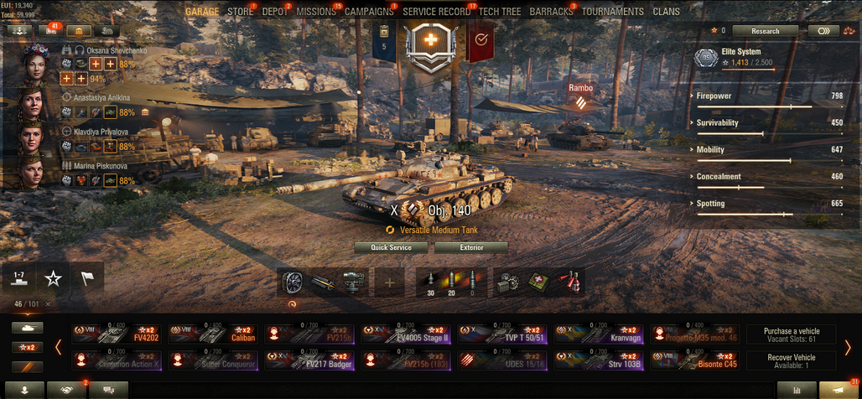Open the empty fourth equipment slot plus
The height and width of the screenshot is (399, 862).
[390, 282]
